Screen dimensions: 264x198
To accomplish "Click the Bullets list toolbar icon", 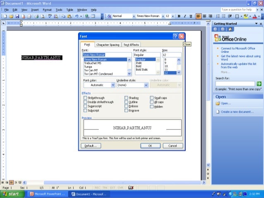I will pyautogui.click(x=224, y=16).
